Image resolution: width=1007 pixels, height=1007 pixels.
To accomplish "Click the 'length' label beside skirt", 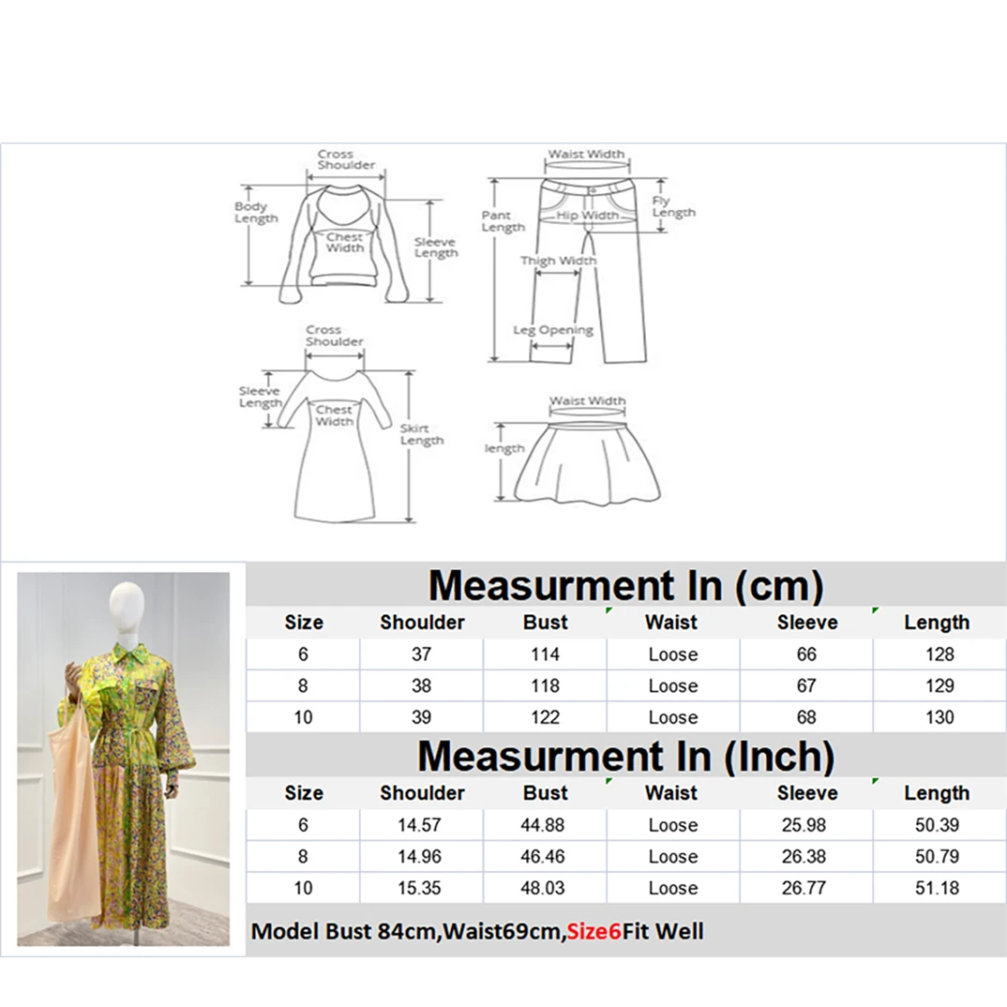I will tap(504, 448).
